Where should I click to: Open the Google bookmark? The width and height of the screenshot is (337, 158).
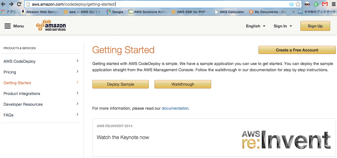tap(115, 12)
